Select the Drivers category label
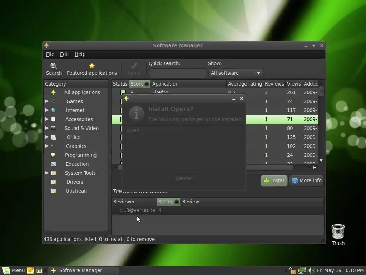The height and width of the screenshot is (275, 366). pyautogui.click(x=75, y=182)
